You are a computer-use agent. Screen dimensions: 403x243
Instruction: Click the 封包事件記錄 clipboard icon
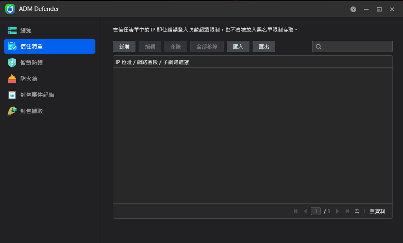click(x=12, y=95)
